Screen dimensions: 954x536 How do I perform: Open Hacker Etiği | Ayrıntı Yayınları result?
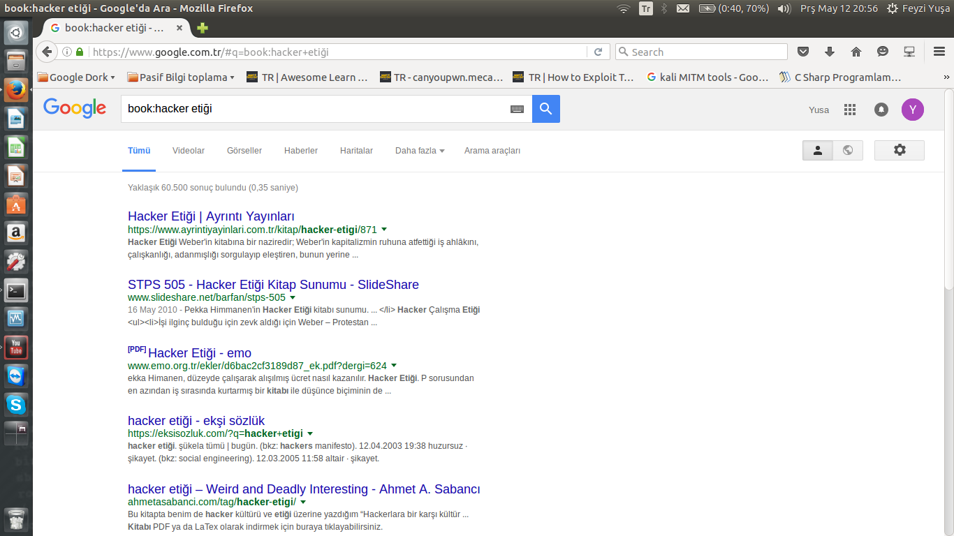tap(211, 216)
